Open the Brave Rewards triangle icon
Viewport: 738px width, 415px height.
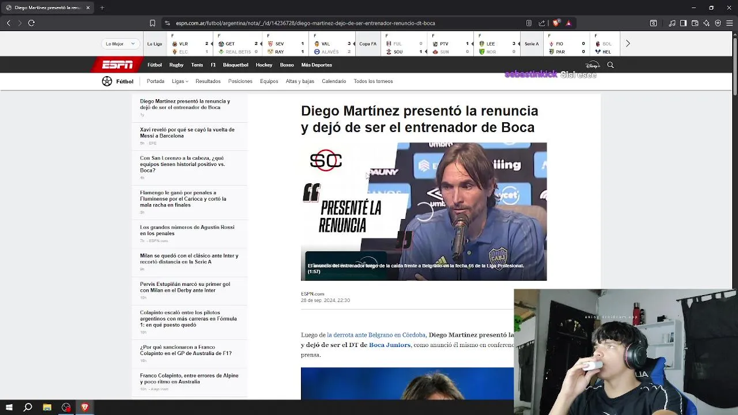click(568, 23)
